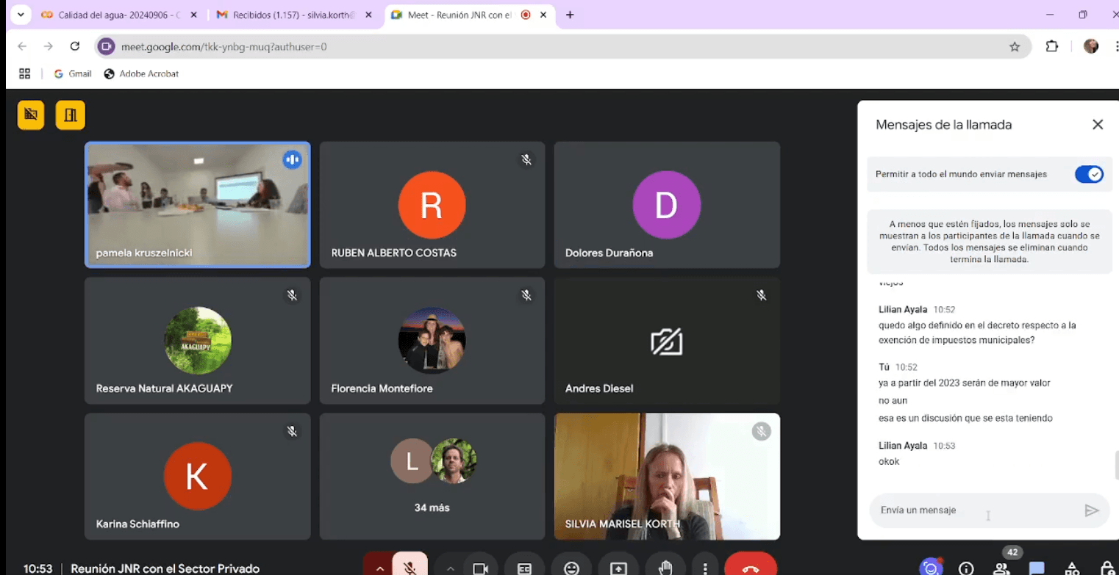Viewport: 1119px width, 575px height.
Task: Enable closed captions with the CC button
Action: point(524,568)
